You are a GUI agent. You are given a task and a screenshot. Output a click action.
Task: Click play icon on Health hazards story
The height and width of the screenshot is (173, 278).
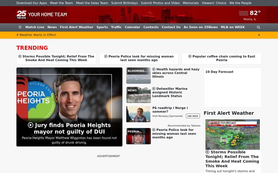pyautogui.click(x=154, y=69)
